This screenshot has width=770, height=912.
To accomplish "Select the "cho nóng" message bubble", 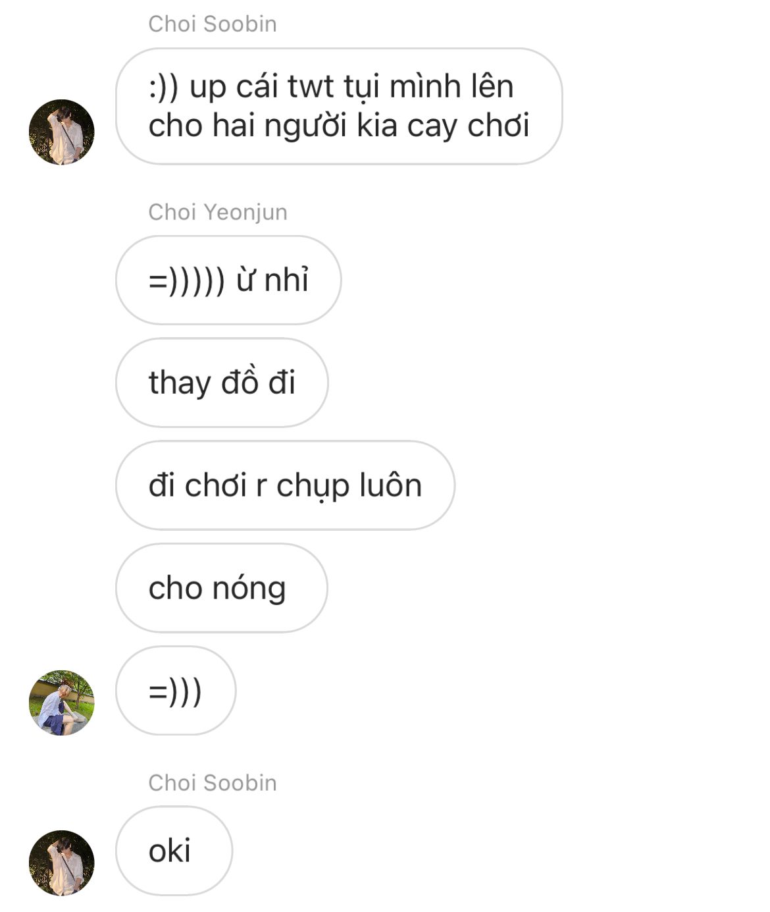I will 222,588.
